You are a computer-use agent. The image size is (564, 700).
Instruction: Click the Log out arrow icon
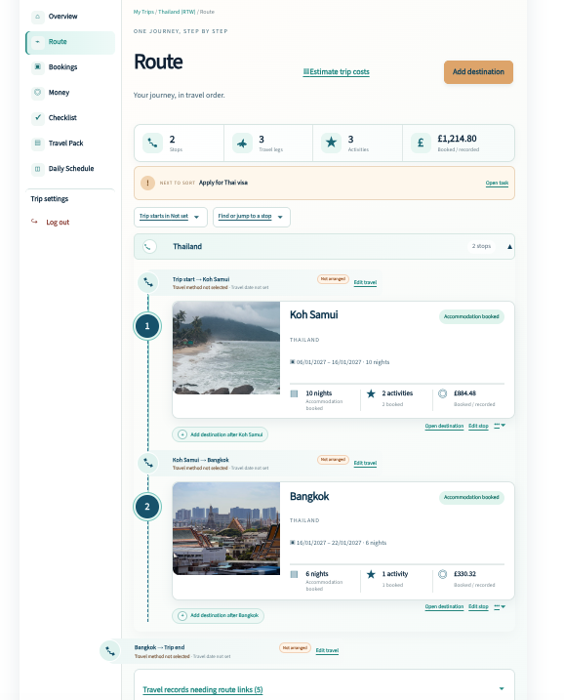[x=34, y=222]
